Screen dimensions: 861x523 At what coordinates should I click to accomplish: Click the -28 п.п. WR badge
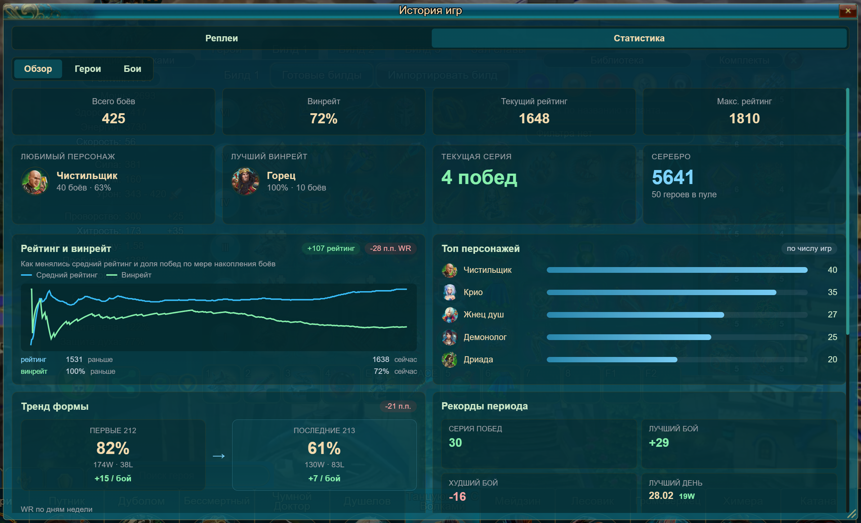click(391, 249)
